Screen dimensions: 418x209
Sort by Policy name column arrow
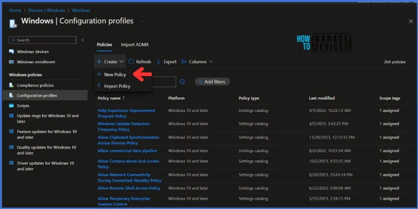123,98
